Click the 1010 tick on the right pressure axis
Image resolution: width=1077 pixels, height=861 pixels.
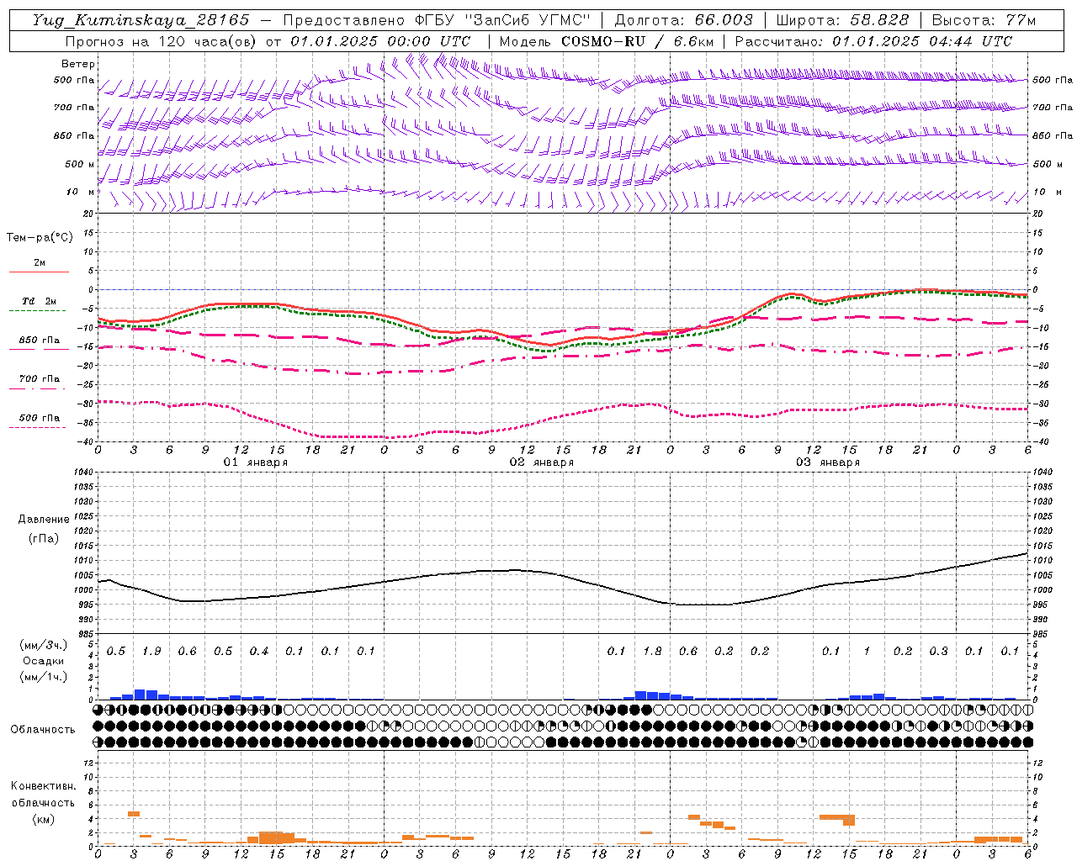point(1043,560)
